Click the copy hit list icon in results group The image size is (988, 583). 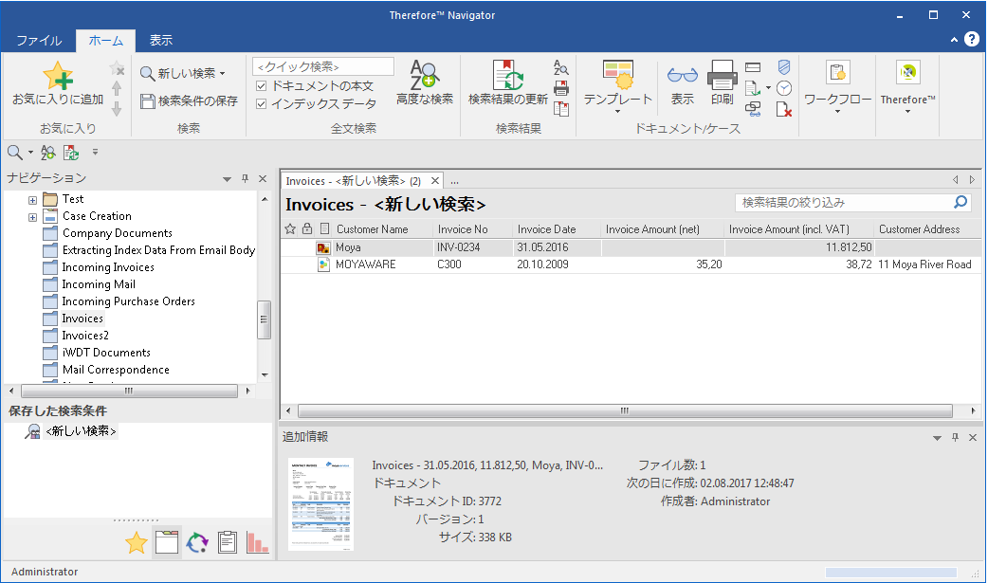coord(560,109)
